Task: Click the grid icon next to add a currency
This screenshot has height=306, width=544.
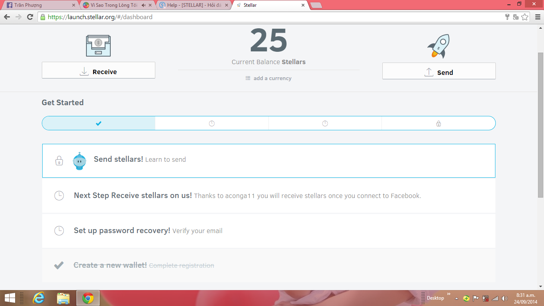Action: (248, 78)
